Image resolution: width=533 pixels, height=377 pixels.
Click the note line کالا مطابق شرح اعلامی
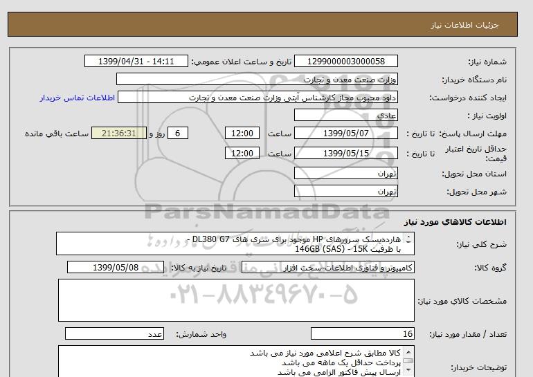tap(325, 353)
